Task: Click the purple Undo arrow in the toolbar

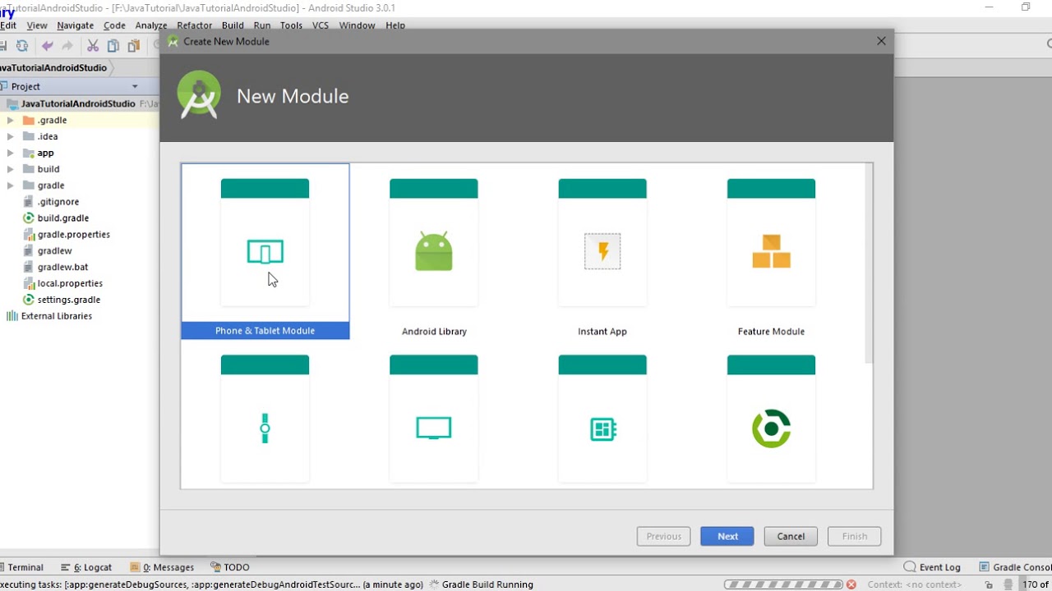Action: tap(48, 46)
